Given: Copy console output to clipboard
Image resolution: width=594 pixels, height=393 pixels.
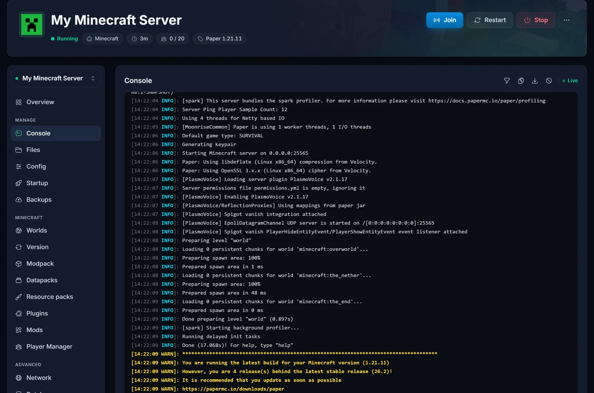Looking at the screenshot, I should coord(521,81).
